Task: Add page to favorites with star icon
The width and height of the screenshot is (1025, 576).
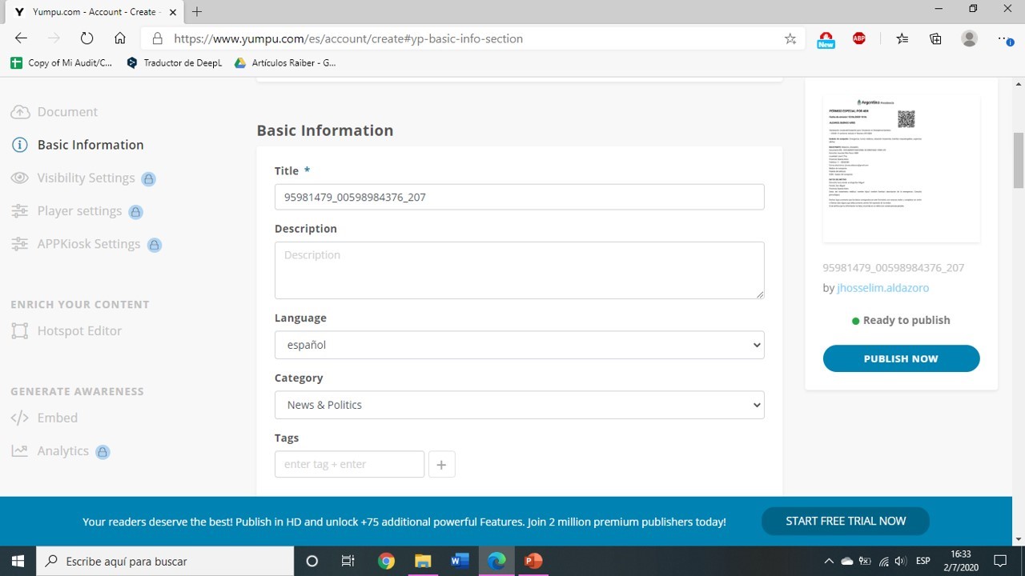Action: tap(790, 38)
